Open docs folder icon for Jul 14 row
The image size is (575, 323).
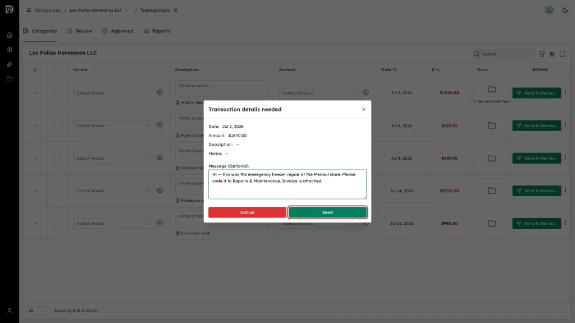pyautogui.click(x=492, y=191)
